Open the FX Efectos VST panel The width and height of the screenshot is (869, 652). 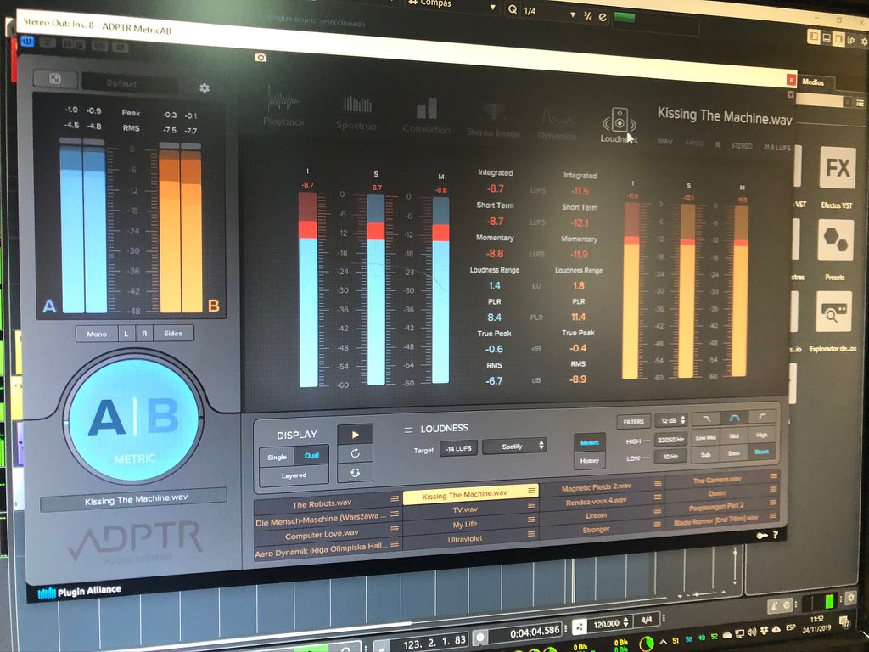[836, 170]
